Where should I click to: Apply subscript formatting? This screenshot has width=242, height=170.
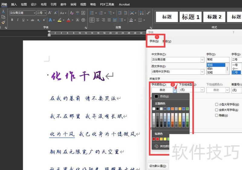(x=38, y=20)
